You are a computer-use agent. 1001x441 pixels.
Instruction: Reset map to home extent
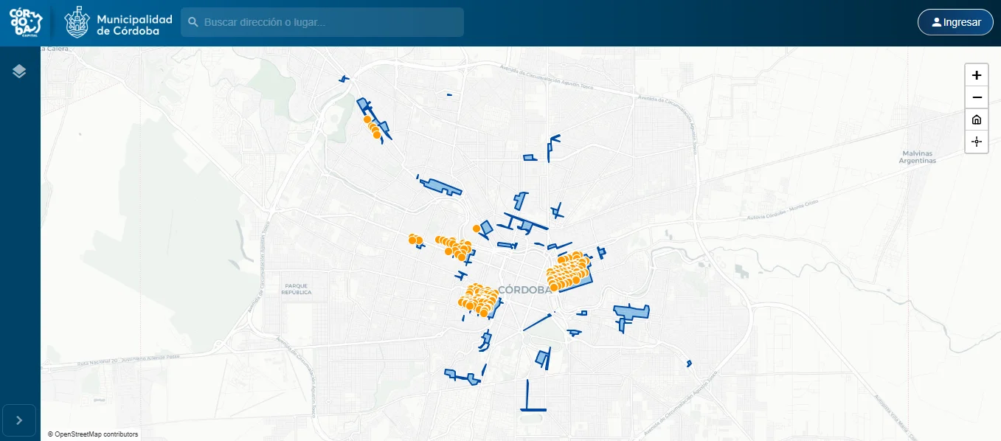[x=977, y=119]
